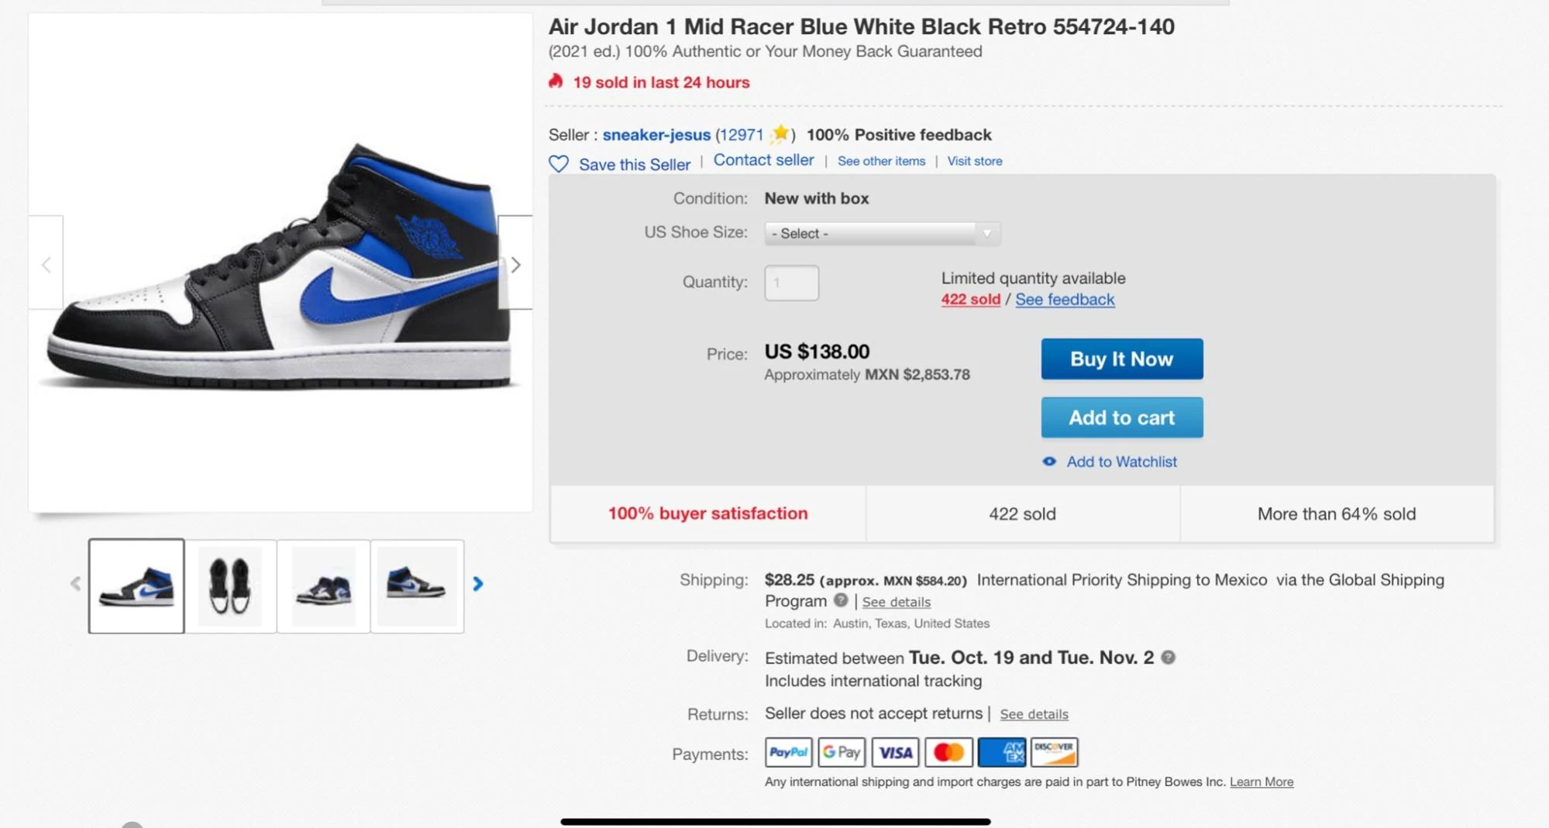The width and height of the screenshot is (1549, 828).
Task: Click the heart icon to save seller
Action: pos(559,163)
